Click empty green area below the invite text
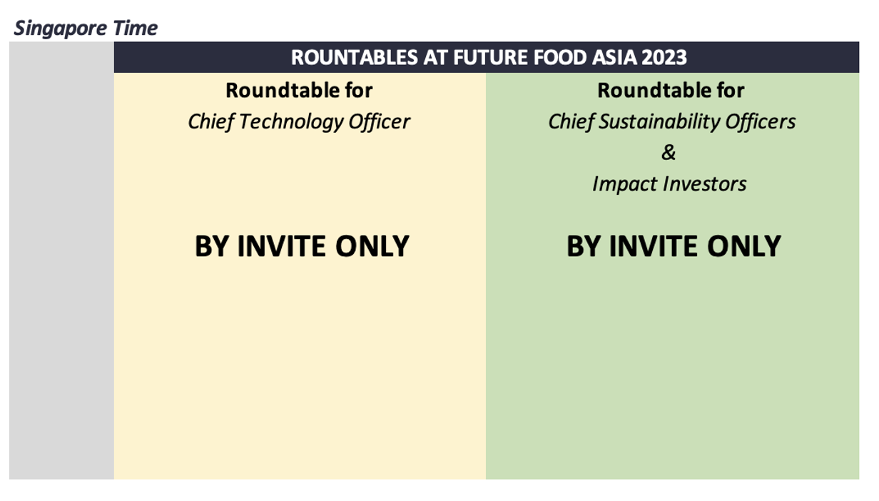The width and height of the screenshot is (879, 501). (x=672, y=371)
